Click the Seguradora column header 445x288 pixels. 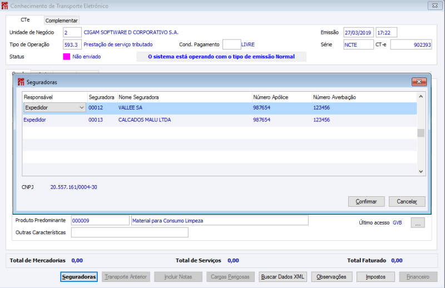[102, 97]
